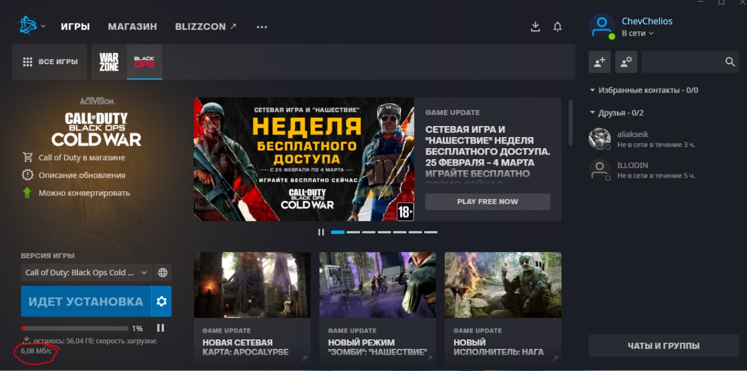Pause the banner carousel

321,232
